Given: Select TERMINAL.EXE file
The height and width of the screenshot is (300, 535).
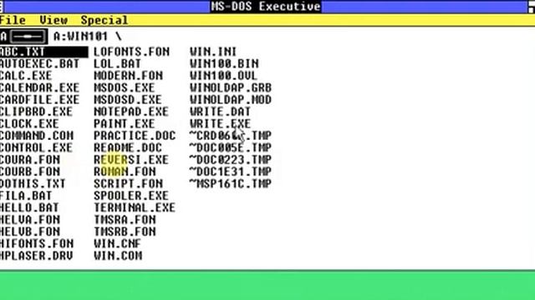Looking at the screenshot, I should [135, 207].
